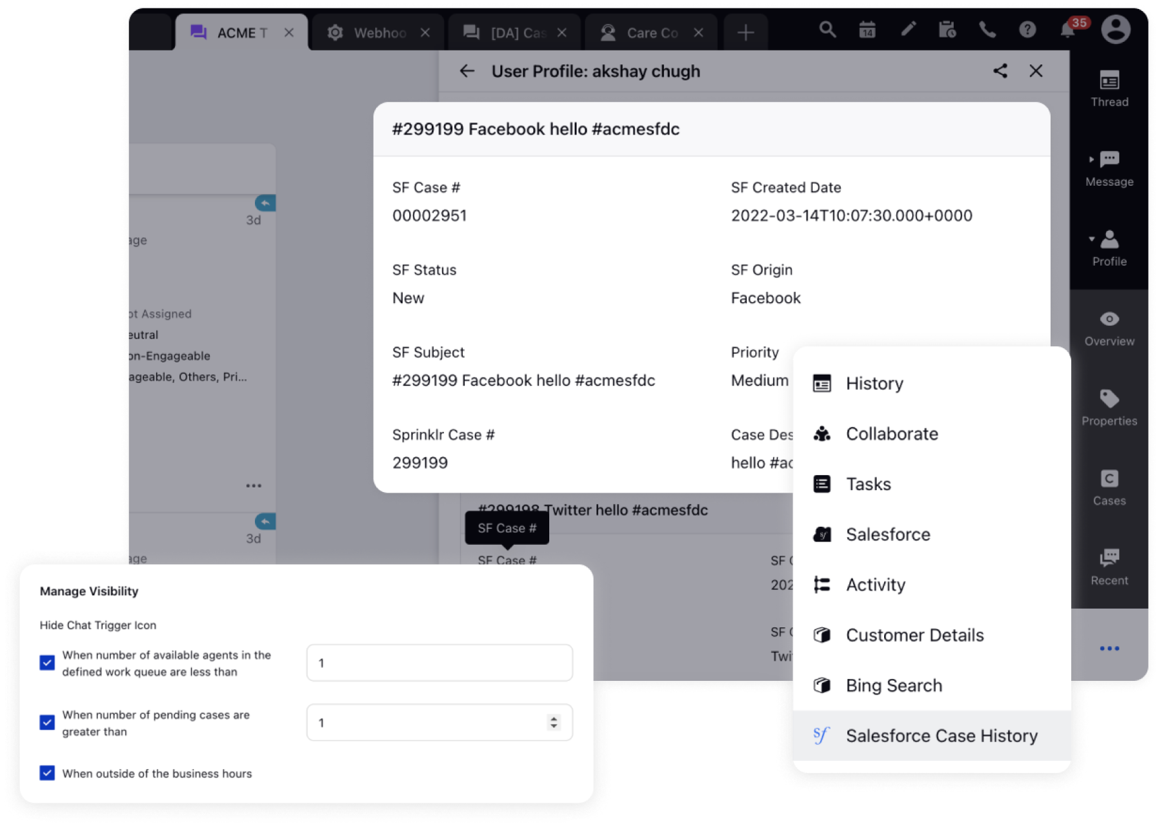Click the SF Origin value Facebook
The image size is (1159, 824).
point(765,298)
